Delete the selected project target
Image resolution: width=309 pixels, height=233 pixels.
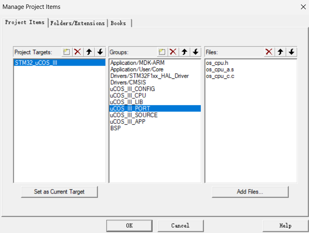78,52
